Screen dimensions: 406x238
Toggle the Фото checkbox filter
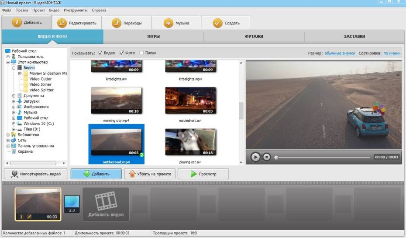tap(122, 53)
